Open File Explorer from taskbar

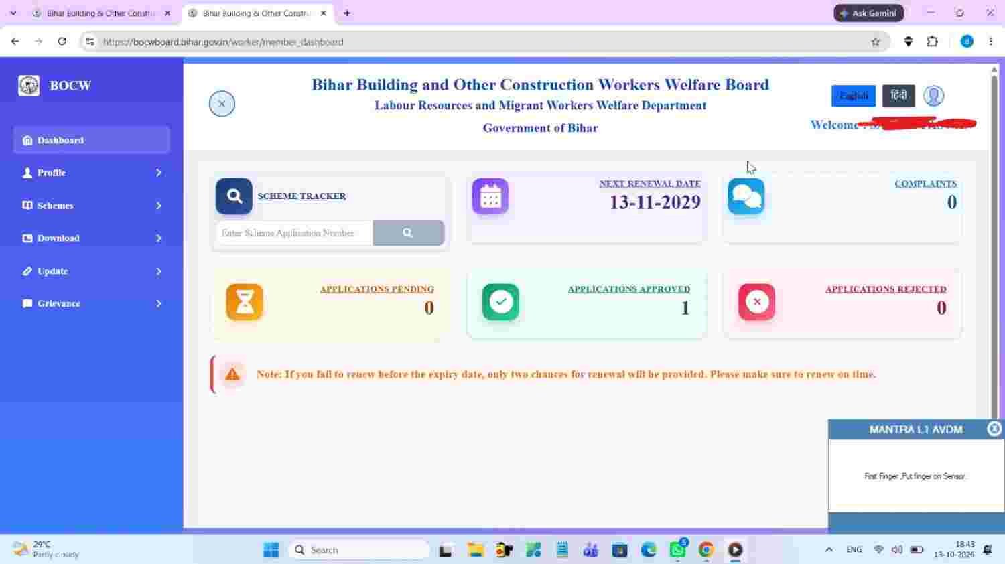pos(476,550)
